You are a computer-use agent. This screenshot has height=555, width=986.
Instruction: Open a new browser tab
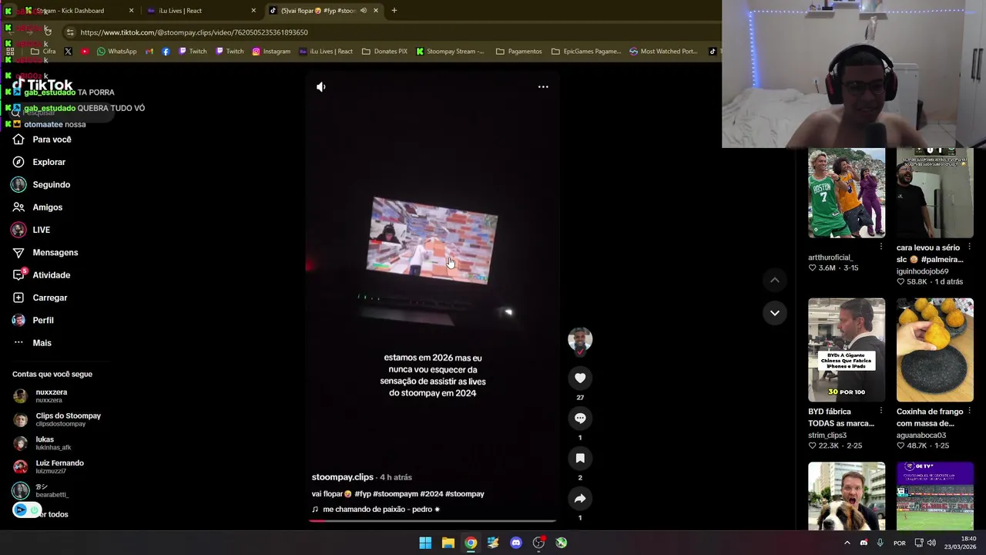click(x=394, y=11)
